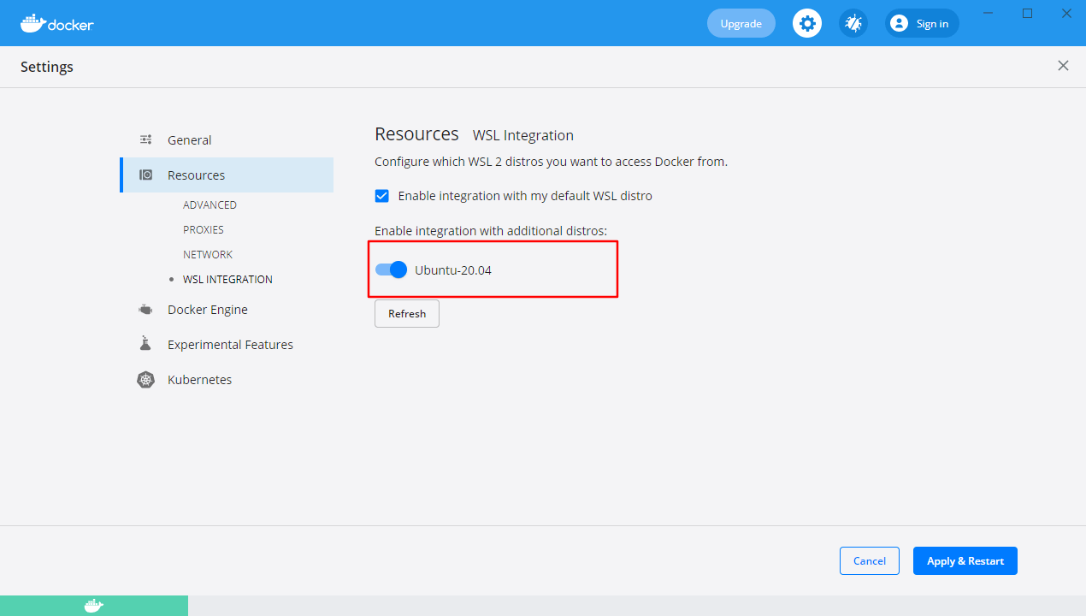This screenshot has height=616, width=1086.
Task: Click Apply & Restart button
Action: tap(965, 561)
